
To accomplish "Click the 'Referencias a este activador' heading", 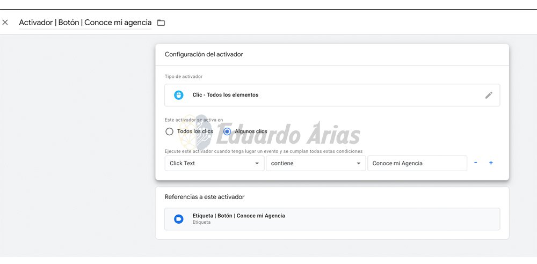I will coord(204,197).
